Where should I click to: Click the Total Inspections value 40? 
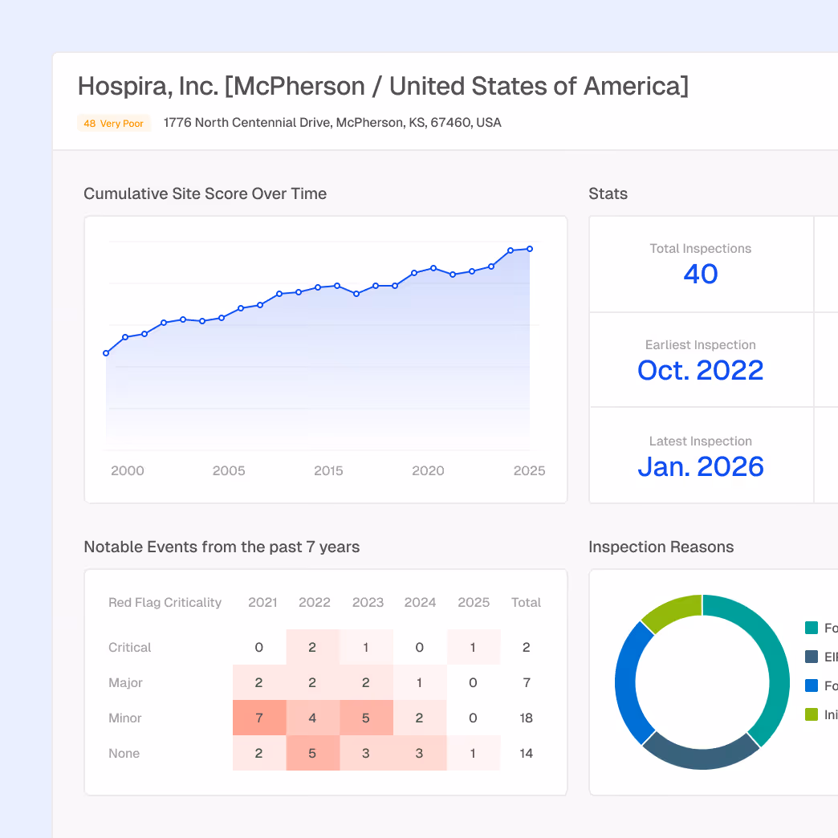click(700, 274)
